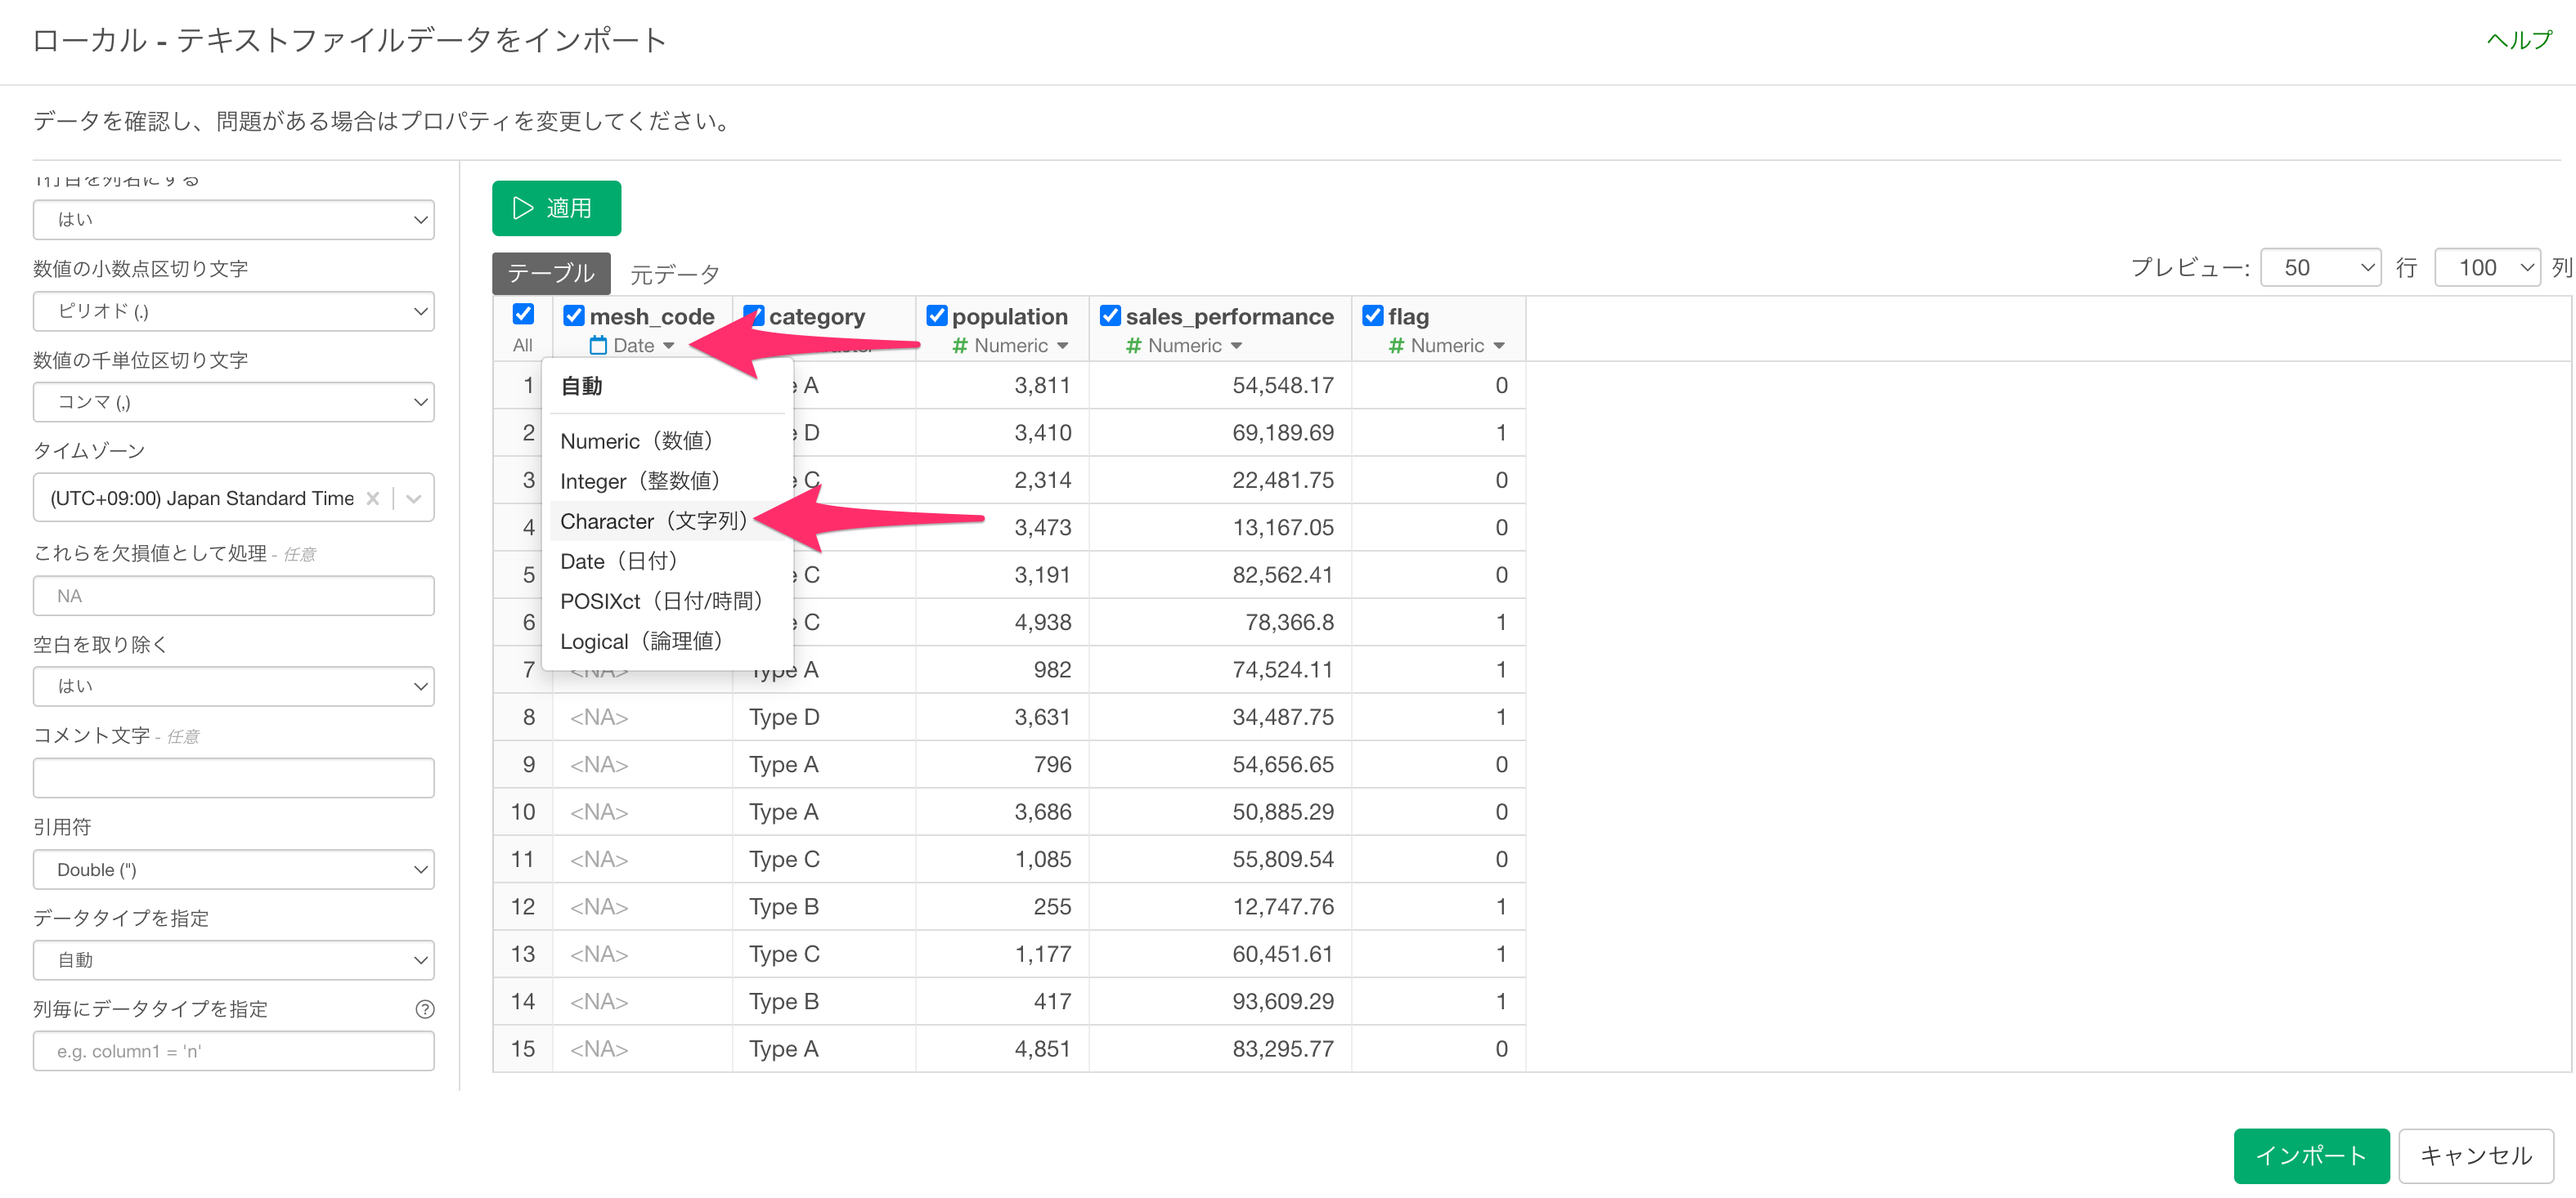
Task: Click the calendar Date icon under mesh_code
Action: tap(598, 346)
